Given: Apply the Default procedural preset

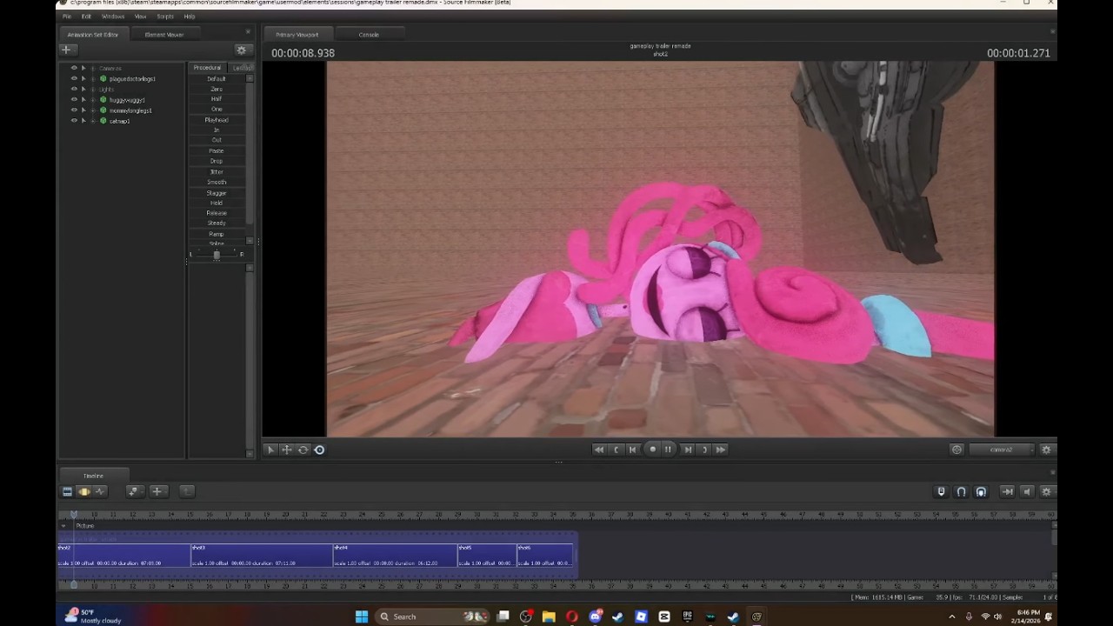Looking at the screenshot, I should pyautogui.click(x=217, y=78).
